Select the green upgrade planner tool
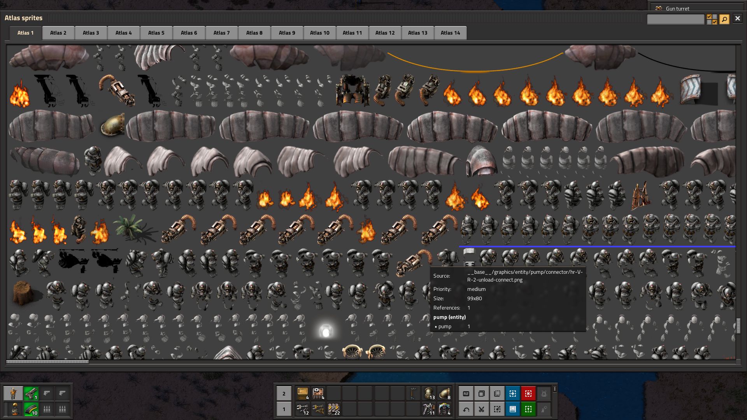This screenshot has height=420, width=747. coord(528,409)
